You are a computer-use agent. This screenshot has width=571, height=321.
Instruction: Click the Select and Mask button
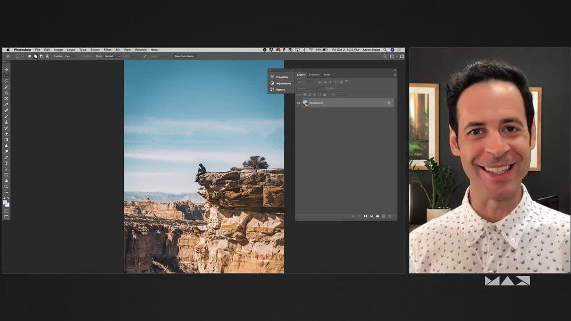(x=185, y=56)
